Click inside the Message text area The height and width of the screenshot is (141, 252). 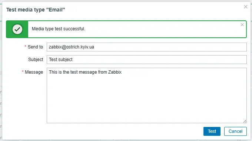pos(147,95)
